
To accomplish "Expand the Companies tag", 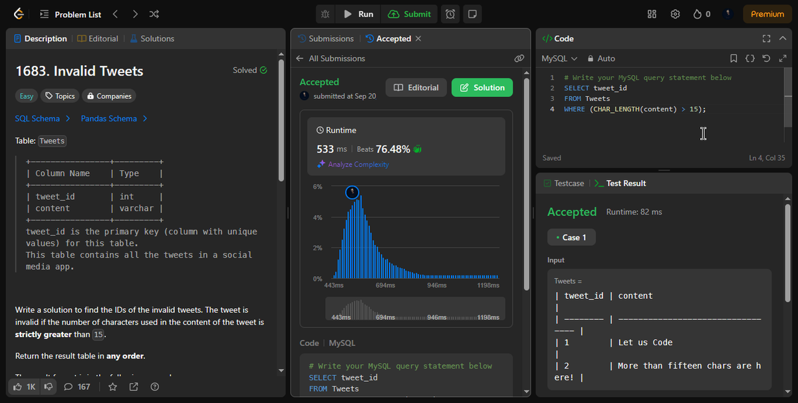I will [x=109, y=96].
